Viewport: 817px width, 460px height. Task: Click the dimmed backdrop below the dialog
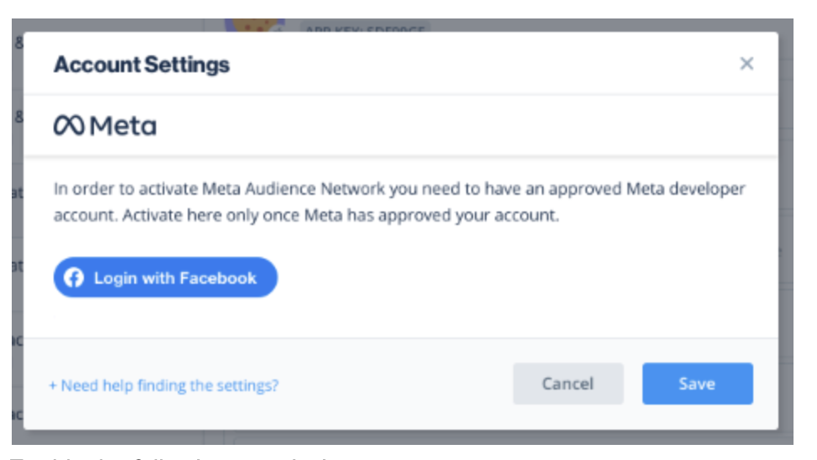pyautogui.click(x=419, y=437)
